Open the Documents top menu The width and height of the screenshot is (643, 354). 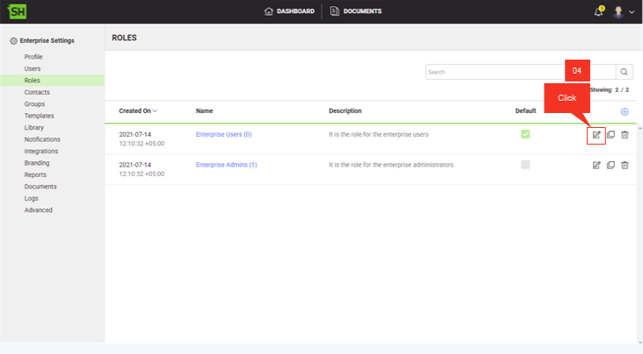[x=356, y=11]
